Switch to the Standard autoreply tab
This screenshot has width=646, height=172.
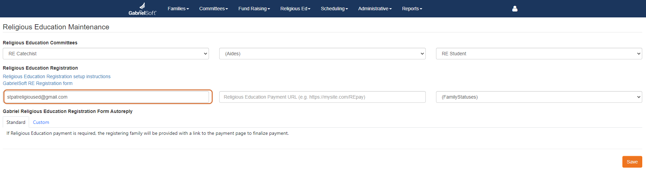pos(16,122)
